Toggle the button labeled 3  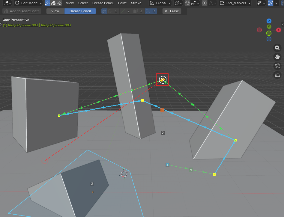[138, 11]
